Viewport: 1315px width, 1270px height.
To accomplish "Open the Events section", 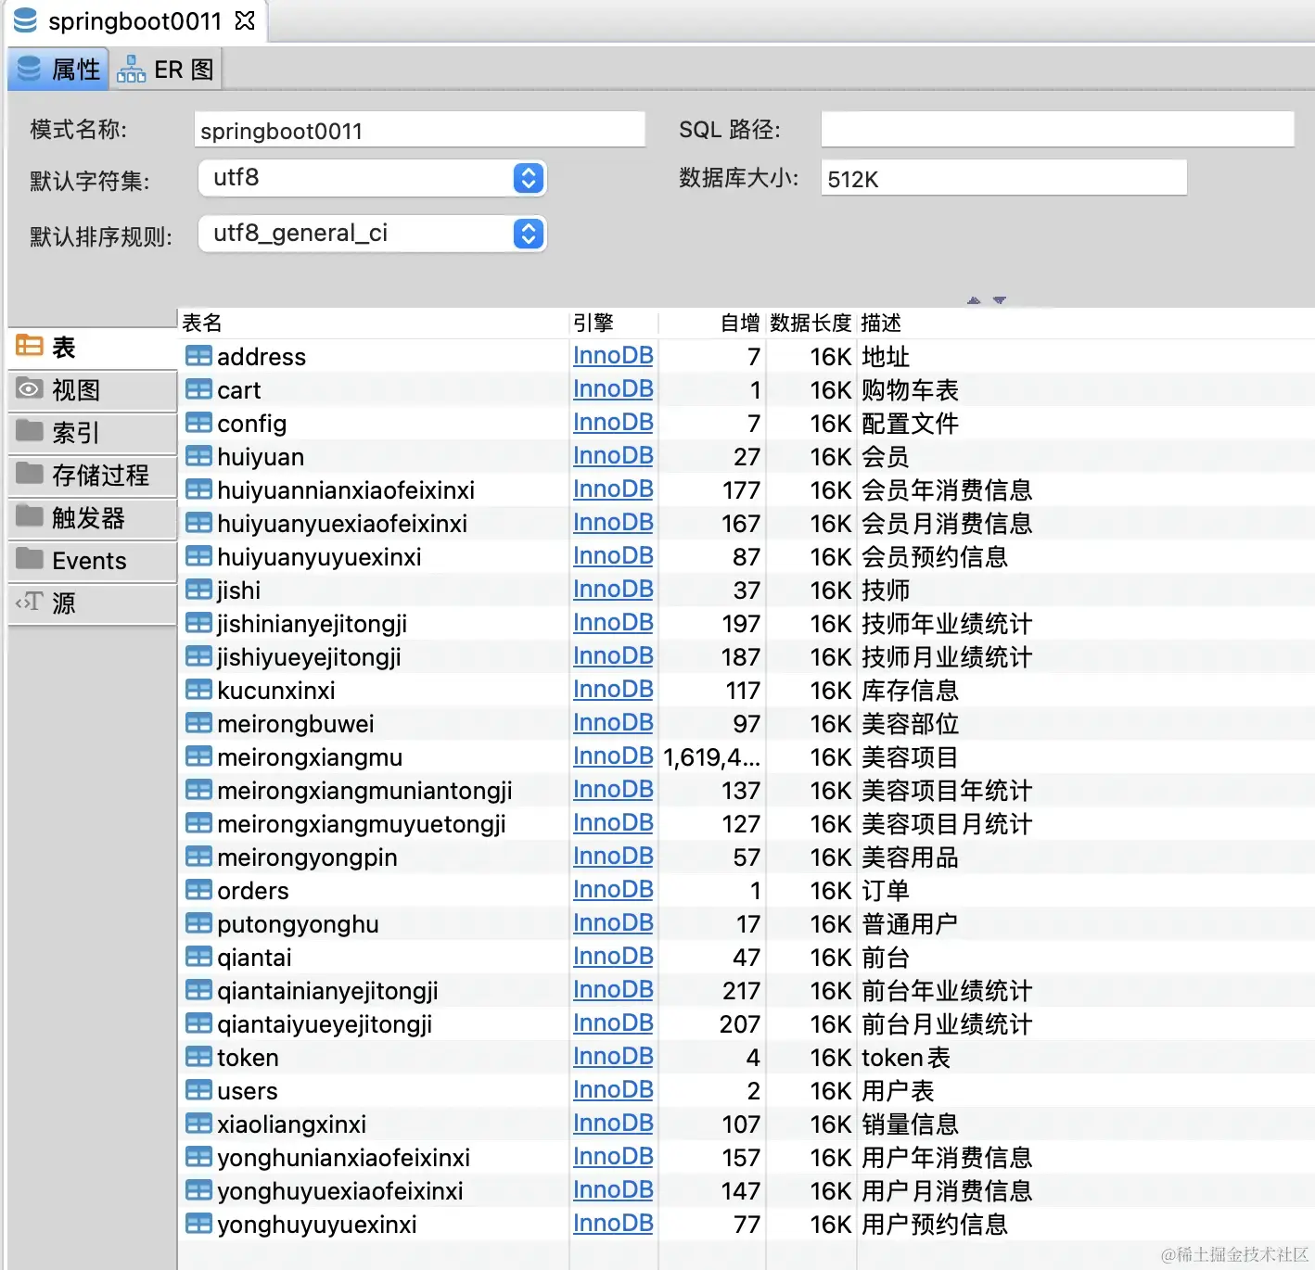I will (x=93, y=561).
